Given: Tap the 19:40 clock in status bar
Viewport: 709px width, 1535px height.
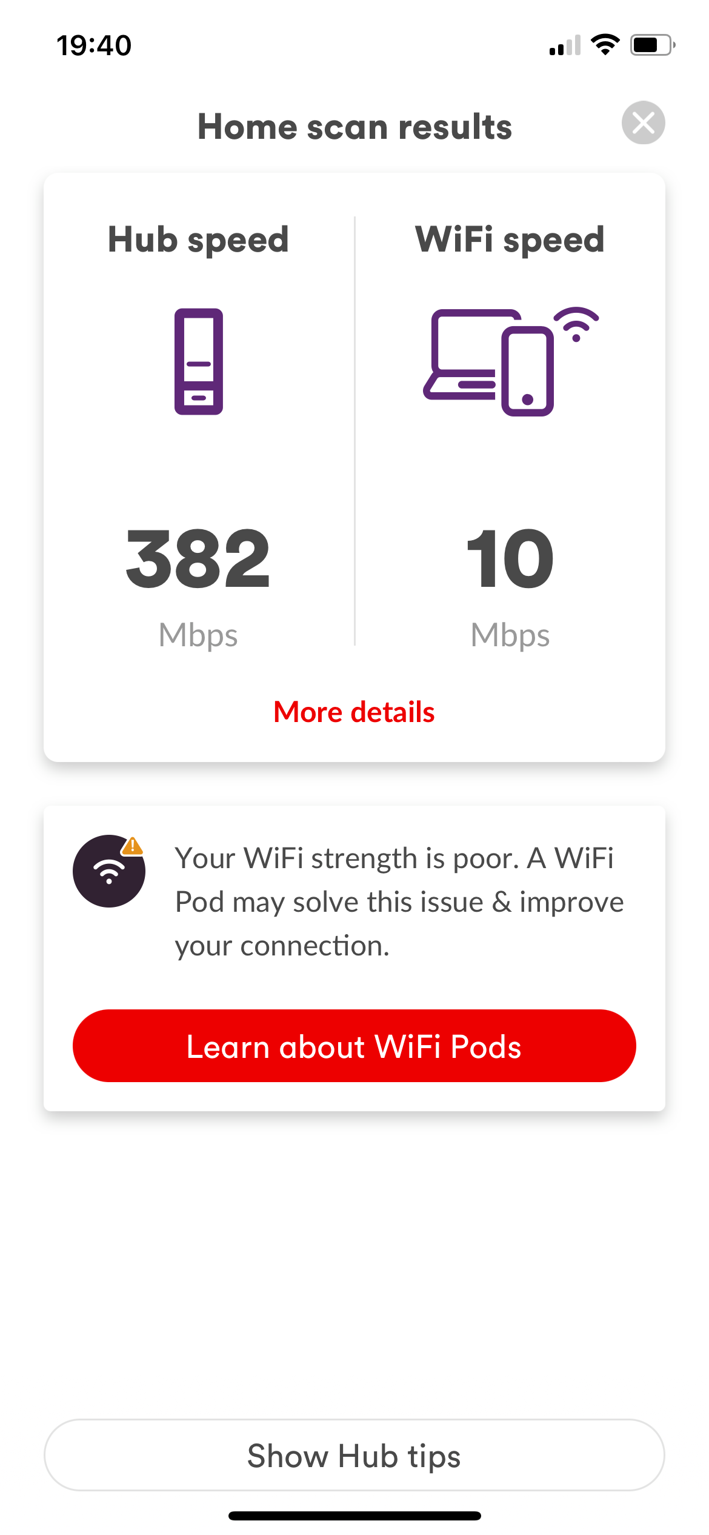Looking at the screenshot, I should coord(94,45).
